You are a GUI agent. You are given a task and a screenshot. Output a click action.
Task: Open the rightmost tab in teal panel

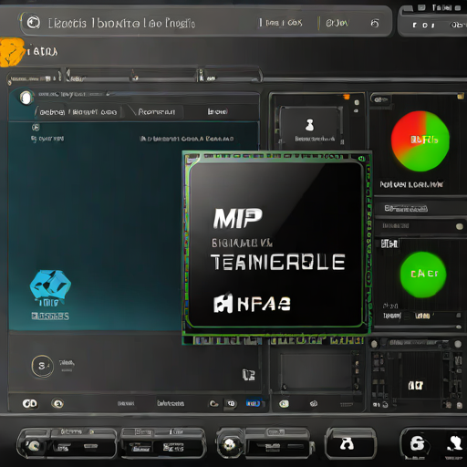(218, 111)
